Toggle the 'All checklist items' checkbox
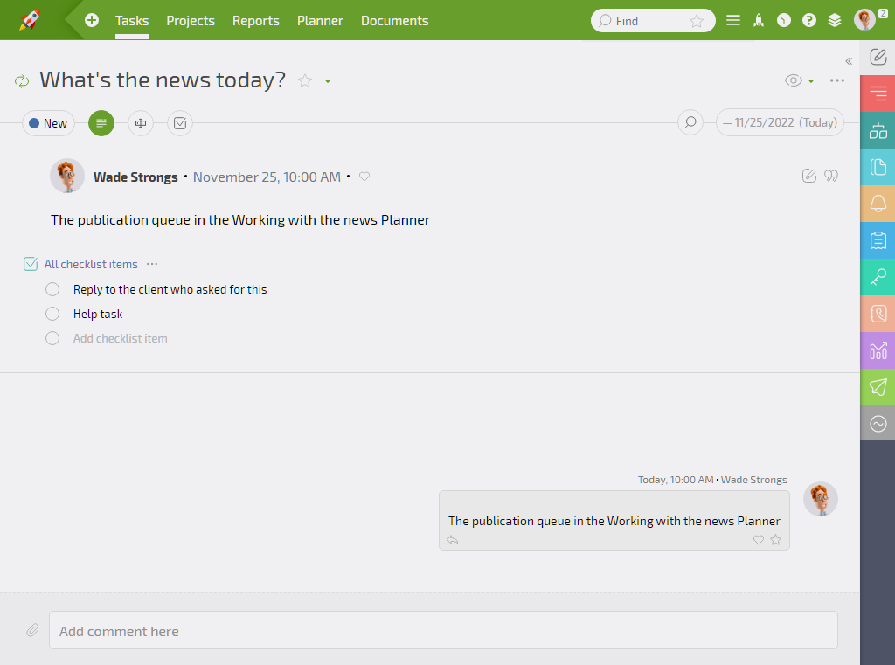This screenshot has width=895, height=665. click(x=31, y=264)
